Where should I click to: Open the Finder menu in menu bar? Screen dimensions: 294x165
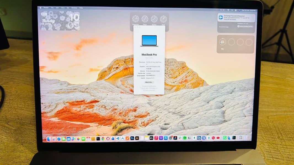pyautogui.click(x=46, y=8)
